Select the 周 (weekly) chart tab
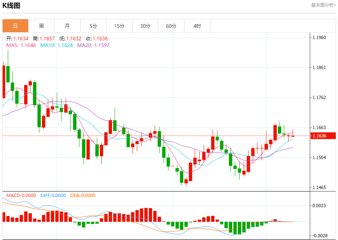Viewport: 338px width, 240px height. tap(41, 26)
